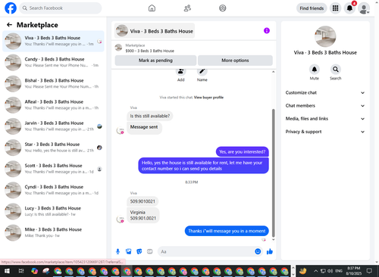
Task: Open the notifications bell
Action: click(x=349, y=8)
